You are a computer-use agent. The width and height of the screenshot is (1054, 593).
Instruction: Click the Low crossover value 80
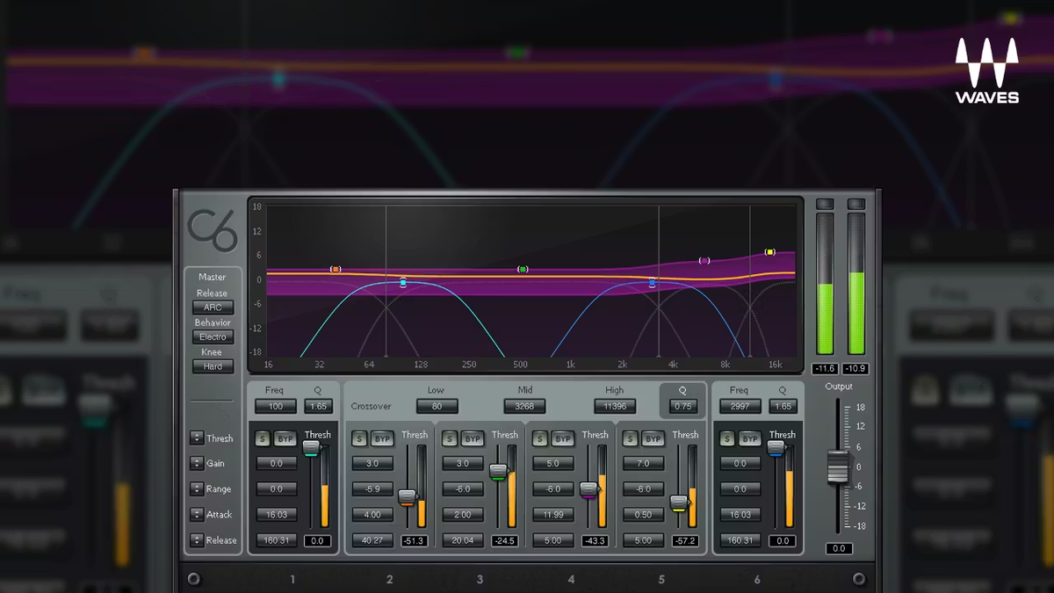437,406
